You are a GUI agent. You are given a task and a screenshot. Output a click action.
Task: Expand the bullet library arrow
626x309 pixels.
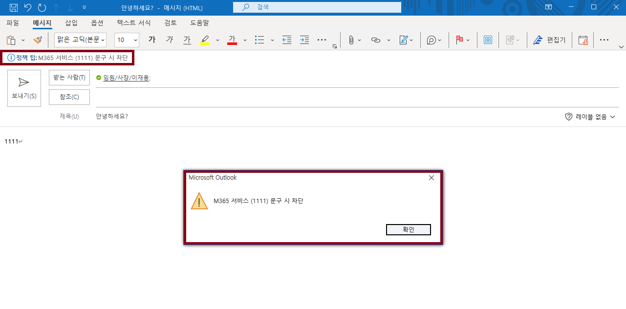tap(272, 40)
